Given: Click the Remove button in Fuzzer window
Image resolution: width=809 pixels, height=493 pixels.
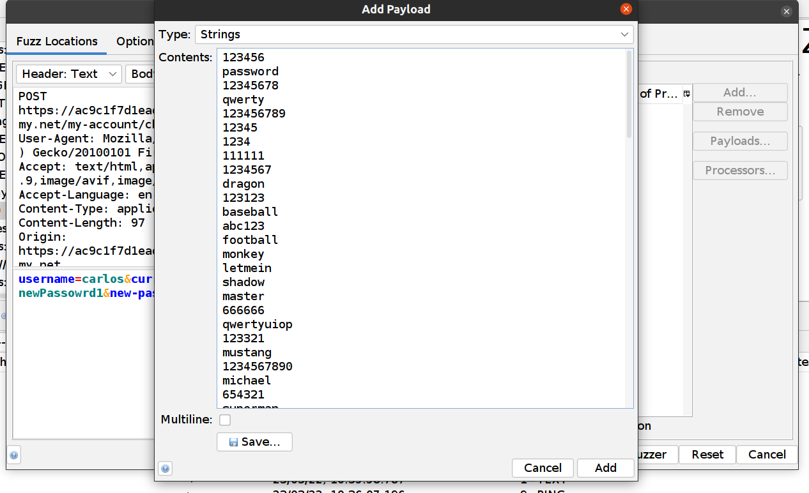Looking at the screenshot, I should pyautogui.click(x=740, y=112).
